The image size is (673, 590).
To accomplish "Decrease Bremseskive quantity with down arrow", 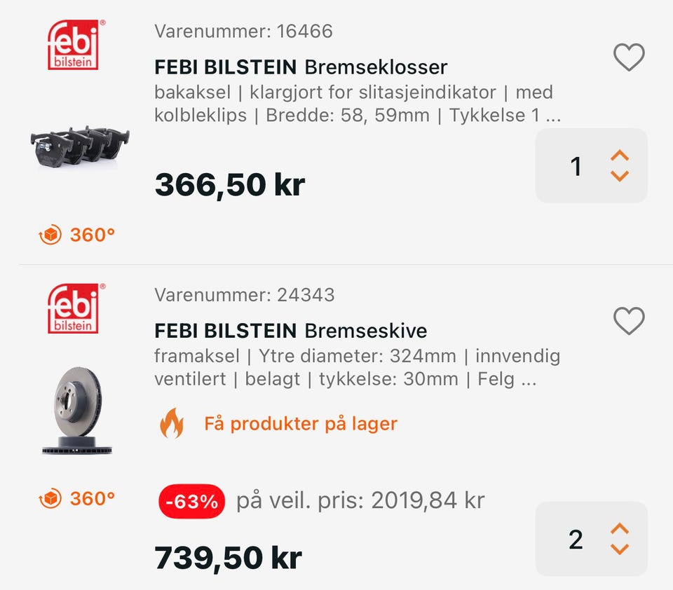I will pos(620,550).
